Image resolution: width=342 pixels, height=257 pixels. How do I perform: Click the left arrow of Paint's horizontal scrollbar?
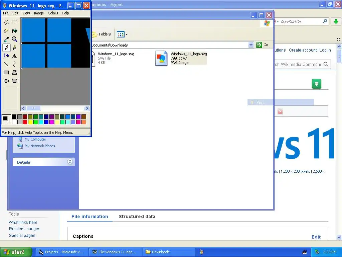pos(23,108)
